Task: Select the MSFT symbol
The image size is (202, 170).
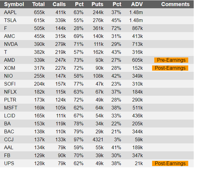Action: pyautogui.click(x=11, y=108)
